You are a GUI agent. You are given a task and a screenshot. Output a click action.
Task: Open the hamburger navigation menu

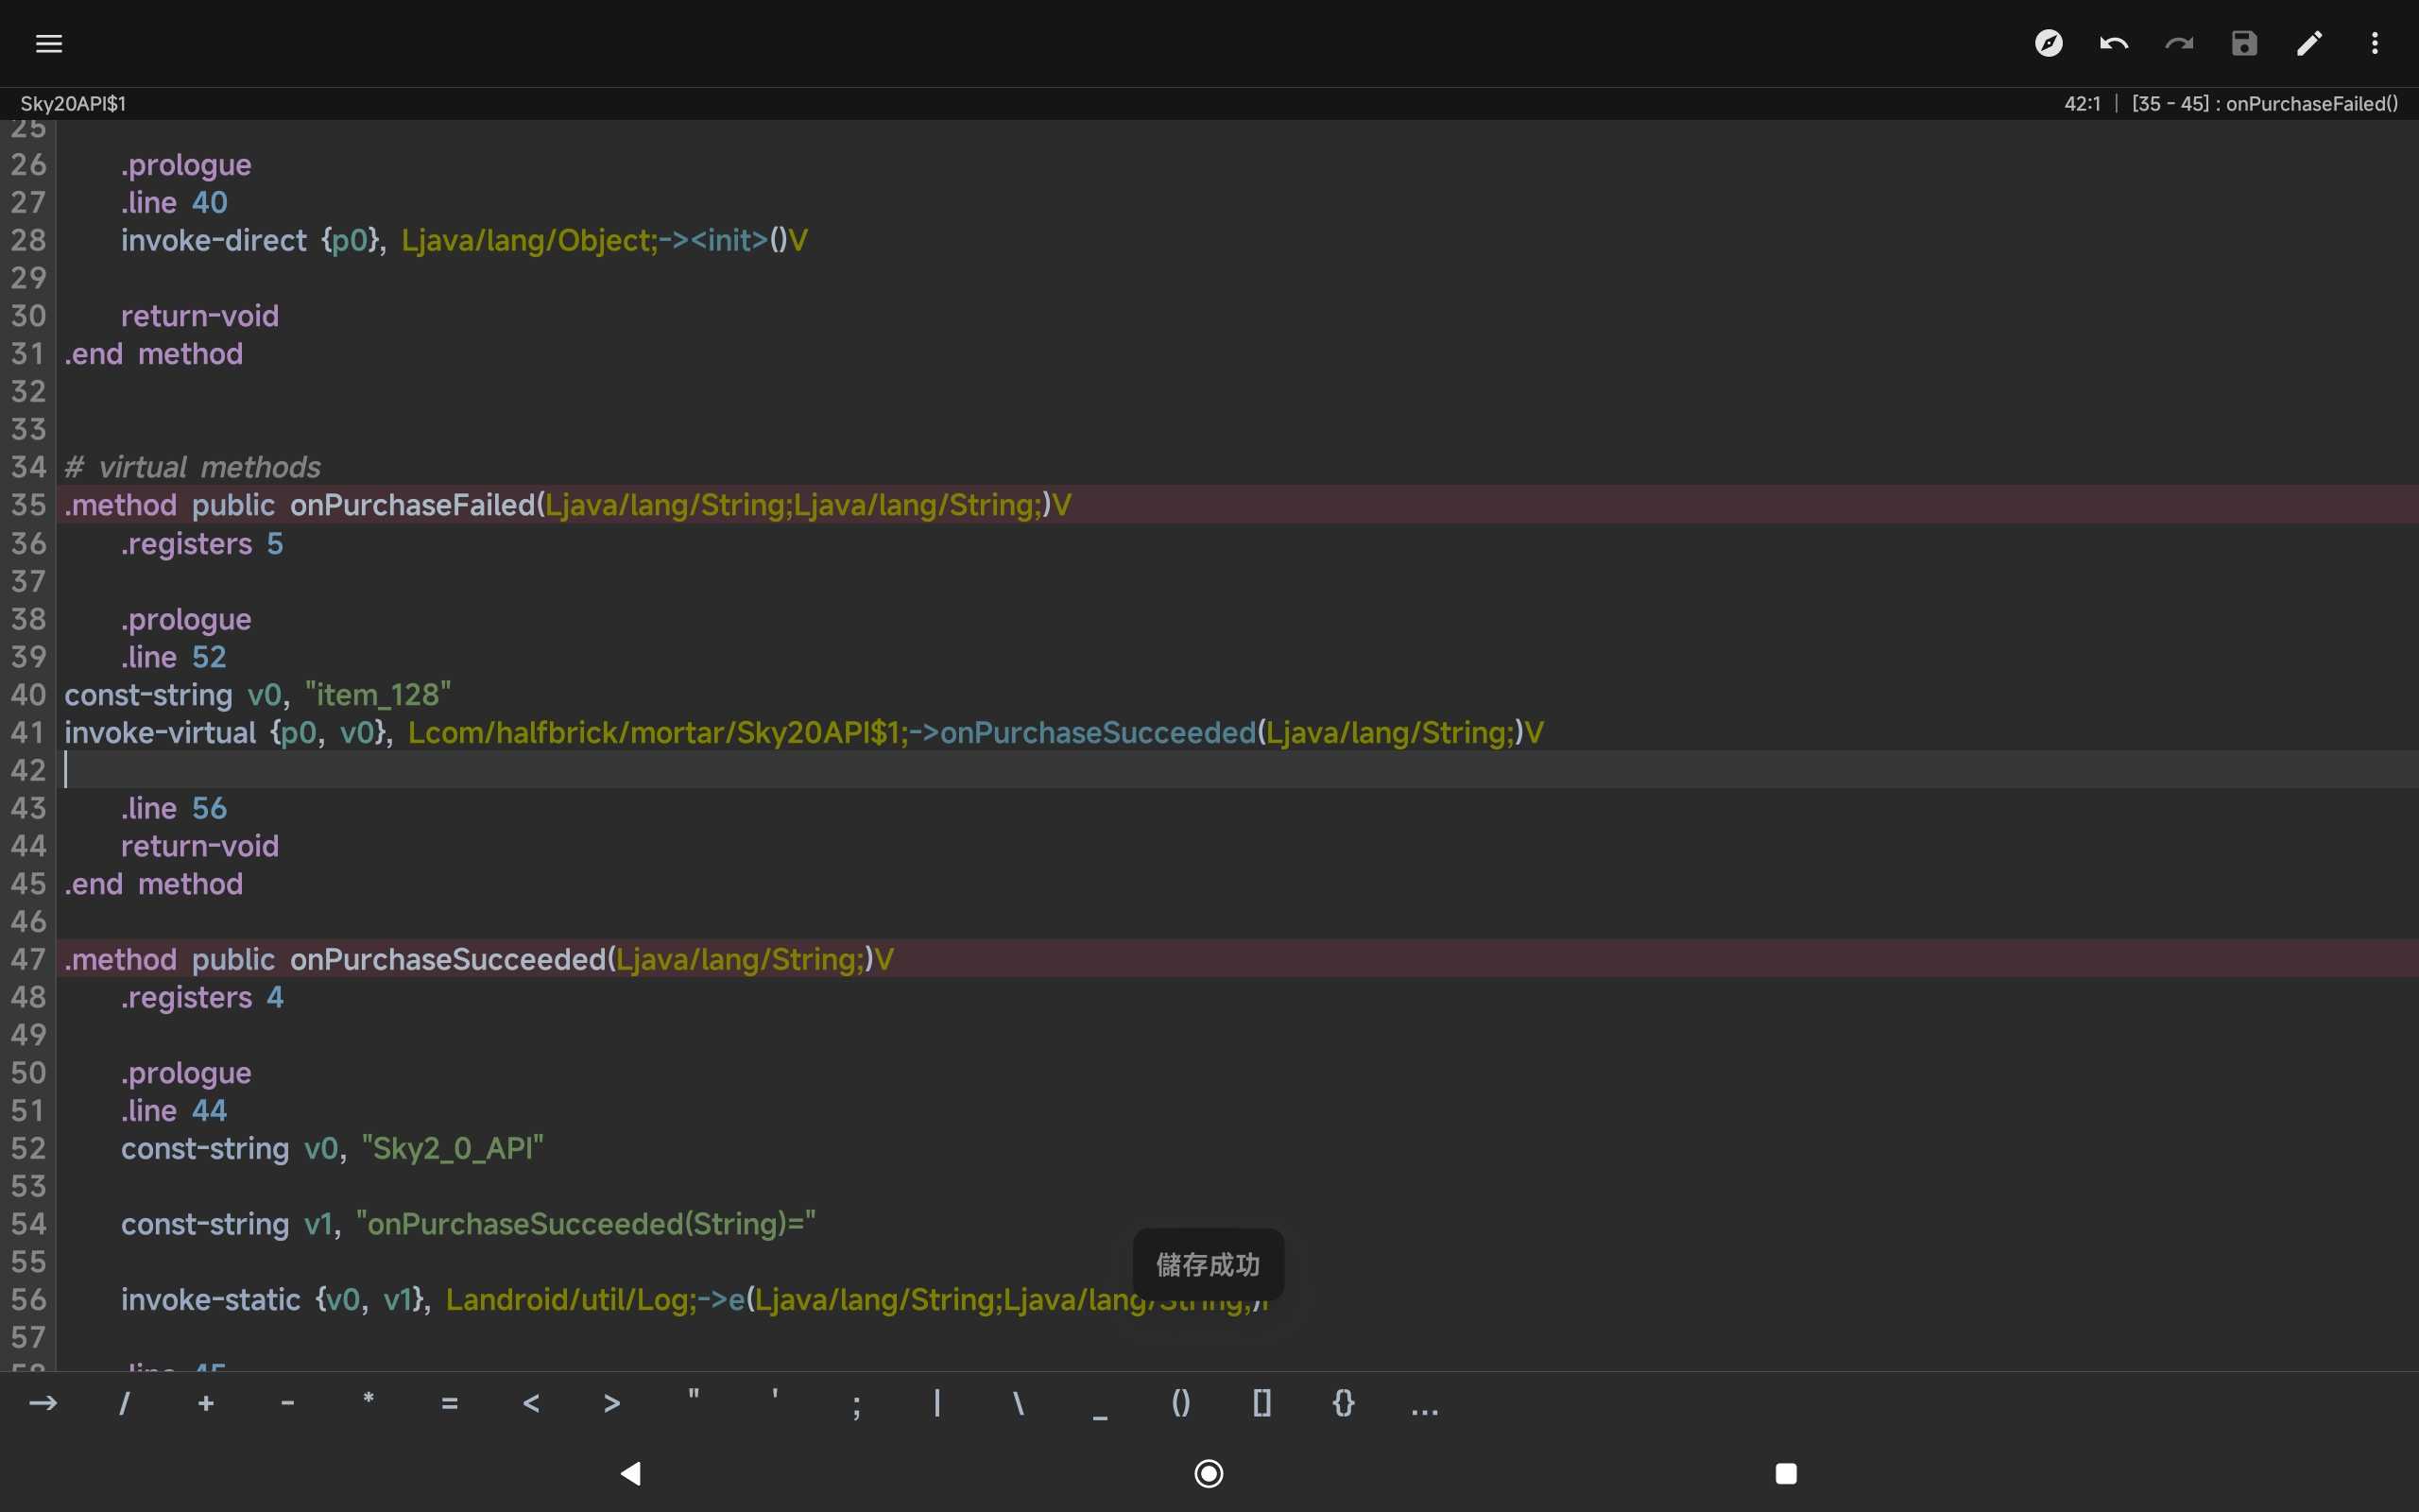(x=48, y=43)
